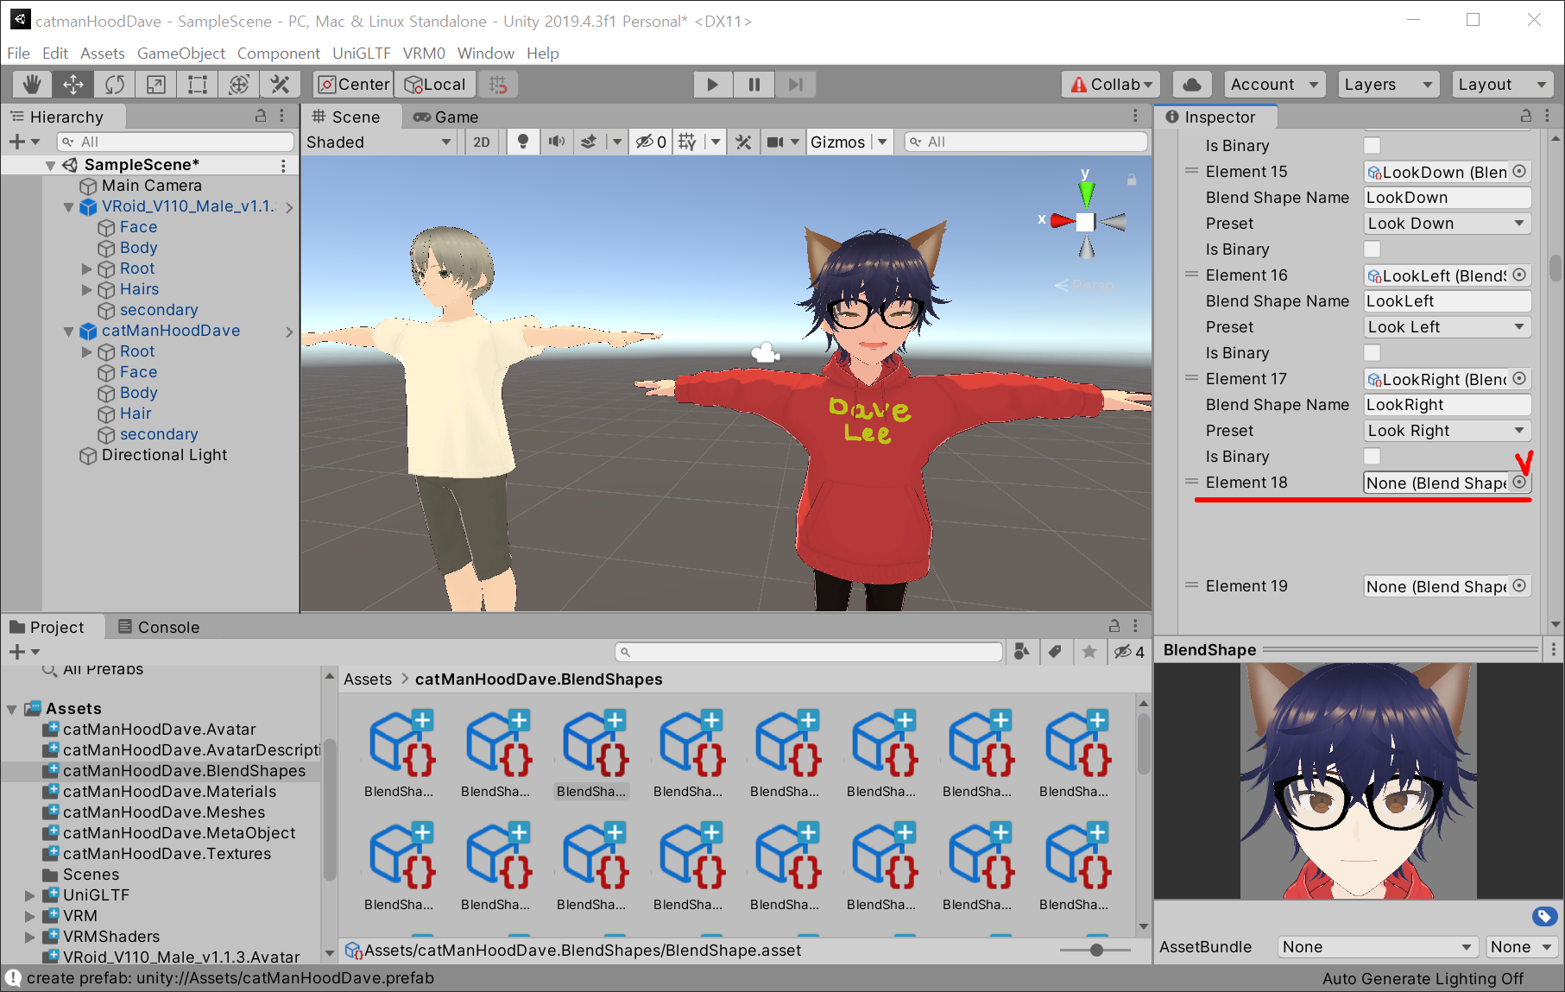Viewport: 1565px width, 992px height.
Task: Save project search favorite star
Action: click(1089, 652)
